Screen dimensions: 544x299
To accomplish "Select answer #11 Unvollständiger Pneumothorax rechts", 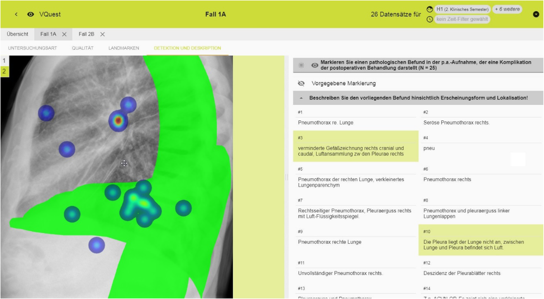I will pyautogui.click(x=356, y=268).
